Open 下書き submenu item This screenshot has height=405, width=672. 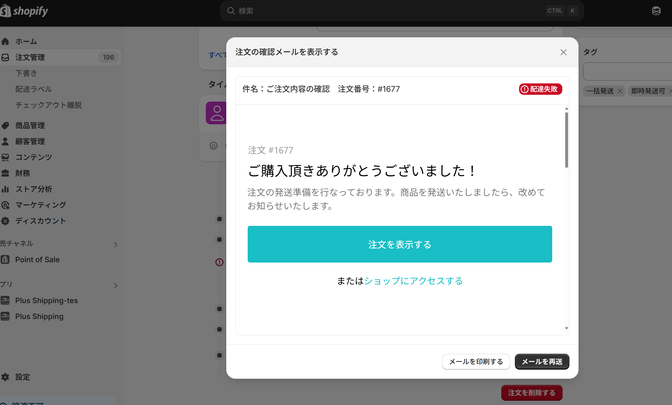[x=26, y=73]
